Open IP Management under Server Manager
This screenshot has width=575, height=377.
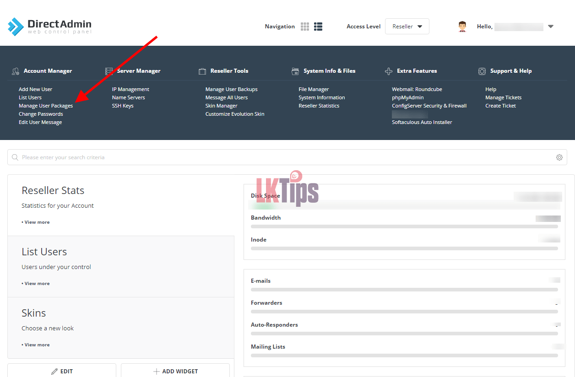click(x=130, y=89)
